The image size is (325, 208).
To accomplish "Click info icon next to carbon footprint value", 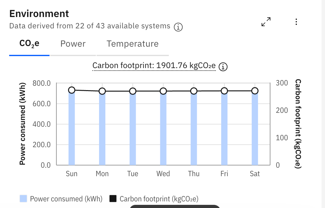I will click(223, 66).
